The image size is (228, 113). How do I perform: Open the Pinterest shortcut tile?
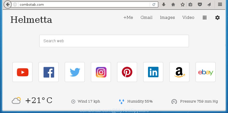[127, 72]
